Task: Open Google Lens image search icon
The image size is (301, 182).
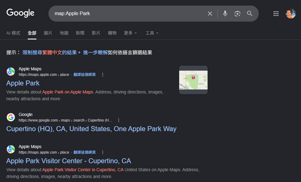Action: 237,14
